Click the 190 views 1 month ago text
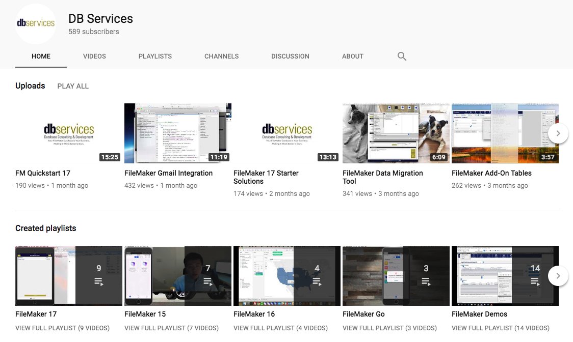Screen dimensions: 573x342 [x=51, y=185]
